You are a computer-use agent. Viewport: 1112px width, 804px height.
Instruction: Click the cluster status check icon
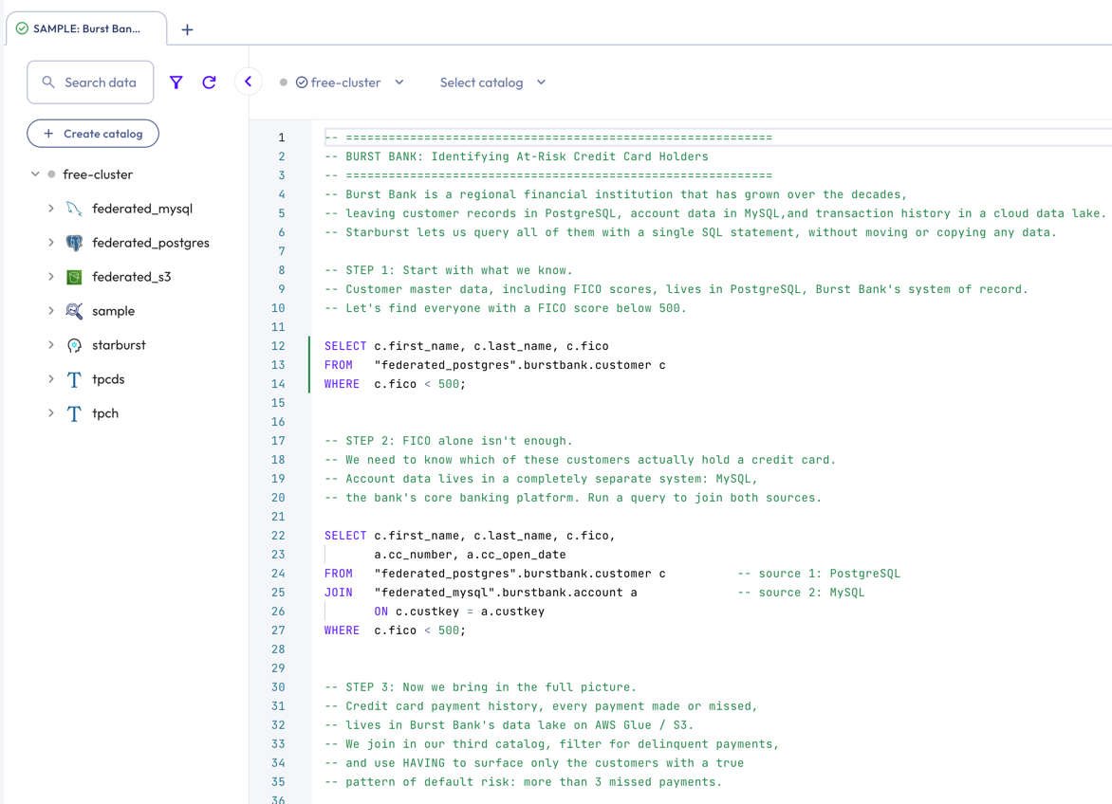(302, 82)
